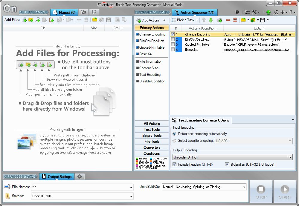Open the scheduled mode alarm clock tab
The width and height of the screenshot is (299, 206).
(x=94, y=12)
